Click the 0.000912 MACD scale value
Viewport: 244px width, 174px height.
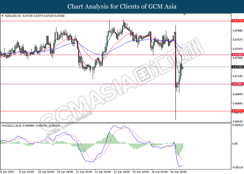[x=237, y=125]
